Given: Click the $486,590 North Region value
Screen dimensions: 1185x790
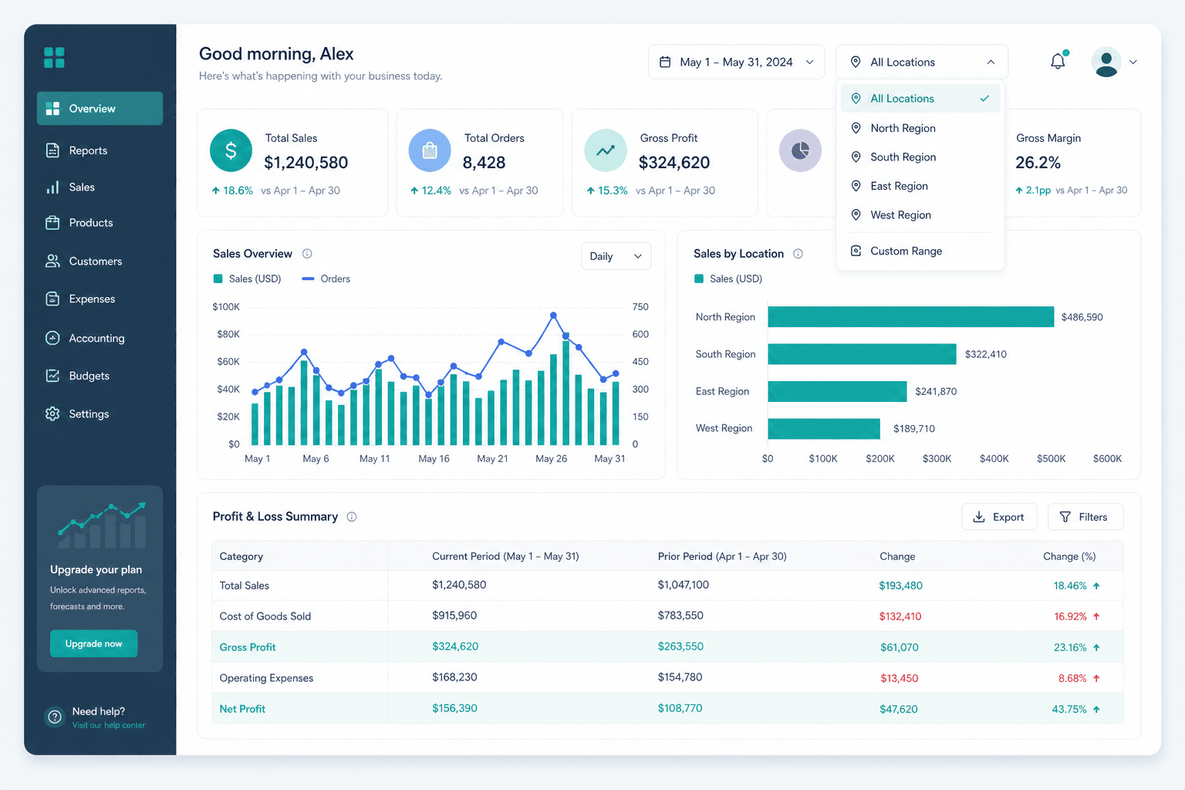Looking at the screenshot, I should point(1082,317).
